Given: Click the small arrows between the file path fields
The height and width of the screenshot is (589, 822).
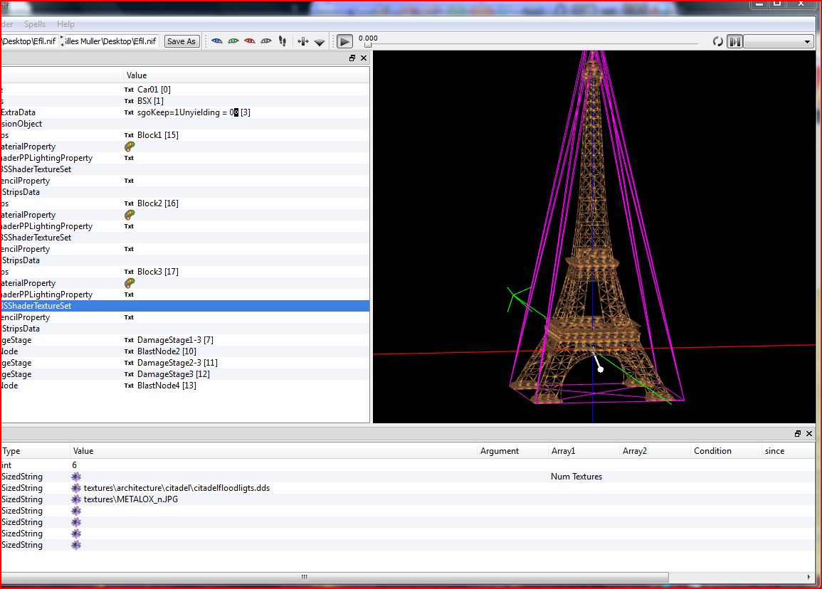Looking at the screenshot, I should [62, 41].
